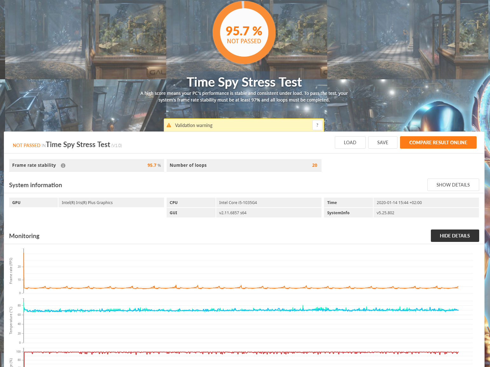Image resolution: width=490 pixels, height=367 pixels.
Task: Click the frame rate stability value 95.7 %
Action: (154, 166)
